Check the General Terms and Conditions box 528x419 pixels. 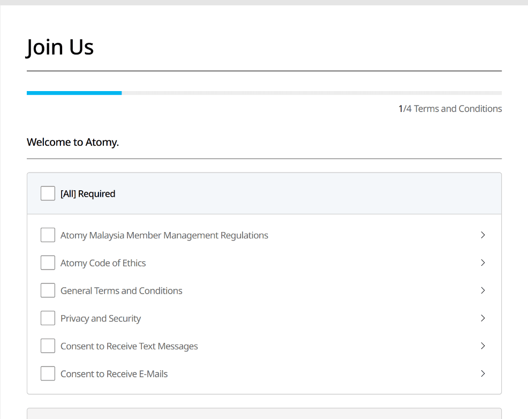[x=48, y=290]
